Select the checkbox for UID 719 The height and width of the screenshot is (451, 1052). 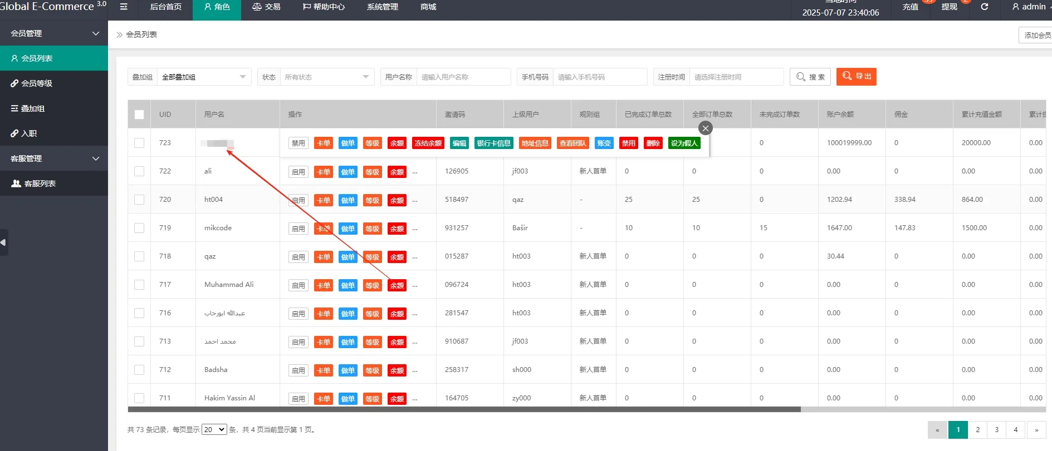pos(139,228)
